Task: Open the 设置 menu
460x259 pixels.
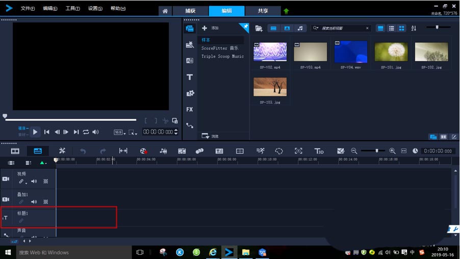Action: [95, 8]
